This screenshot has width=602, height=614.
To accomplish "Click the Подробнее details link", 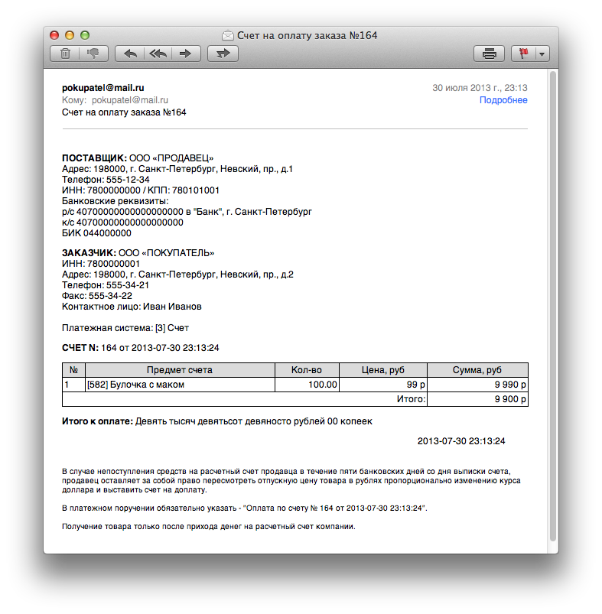I will [503, 100].
